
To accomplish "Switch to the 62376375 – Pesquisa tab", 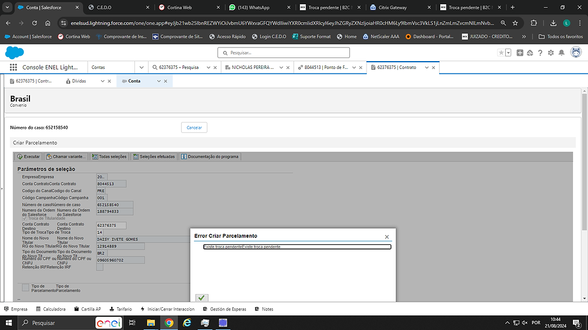I will tap(179, 67).
